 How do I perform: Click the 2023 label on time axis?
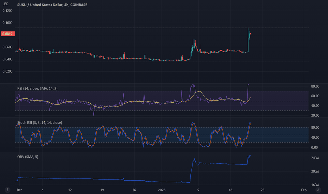pyautogui.click(x=162, y=190)
